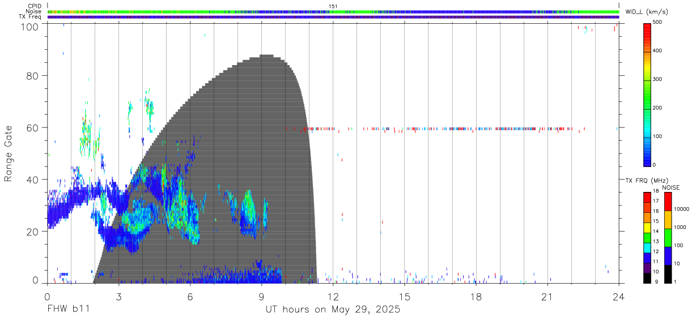Click the 10000 noise legend label
This screenshot has height=321, width=696.
click(682, 209)
